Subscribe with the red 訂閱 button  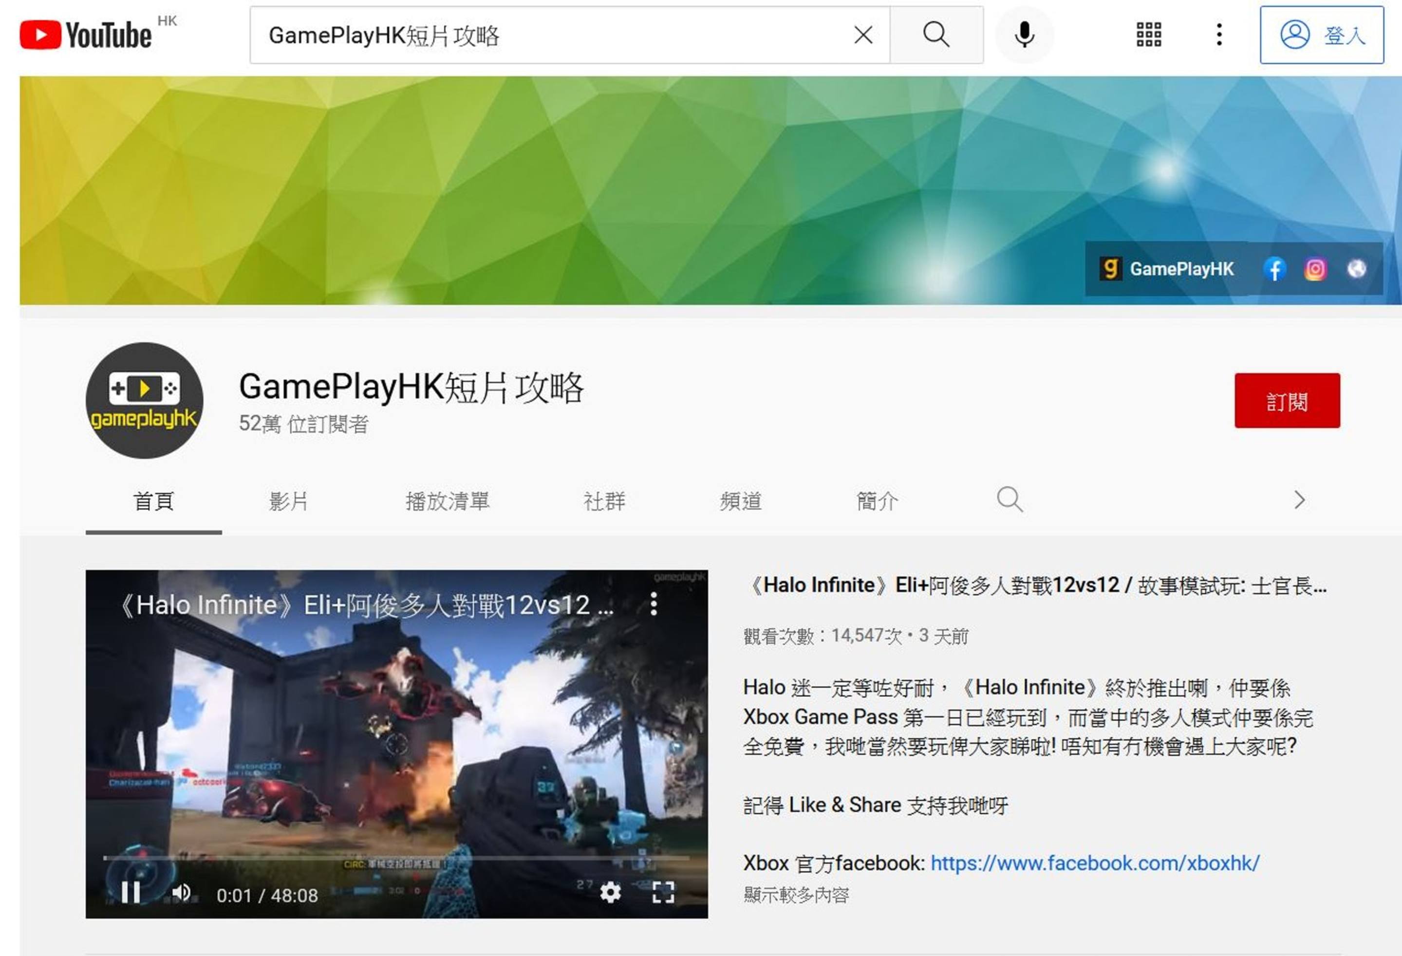pos(1287,400)
